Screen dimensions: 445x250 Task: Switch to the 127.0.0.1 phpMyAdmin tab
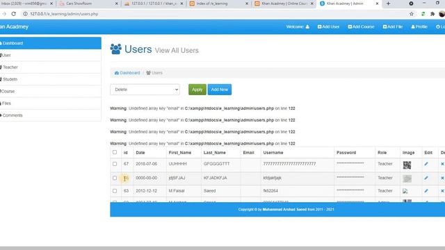click(x=154, y=3)
